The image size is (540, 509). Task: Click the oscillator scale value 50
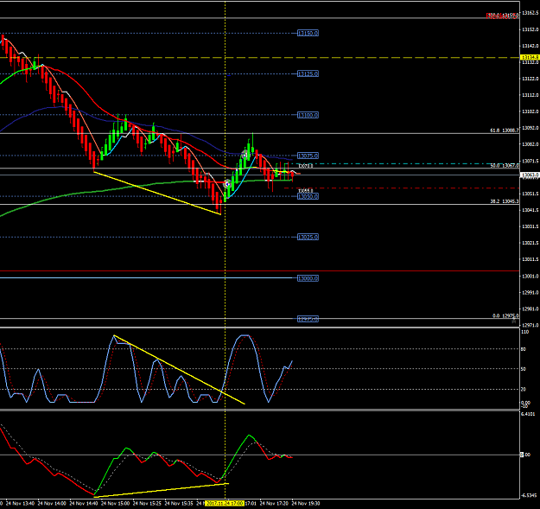click(524, 369)
